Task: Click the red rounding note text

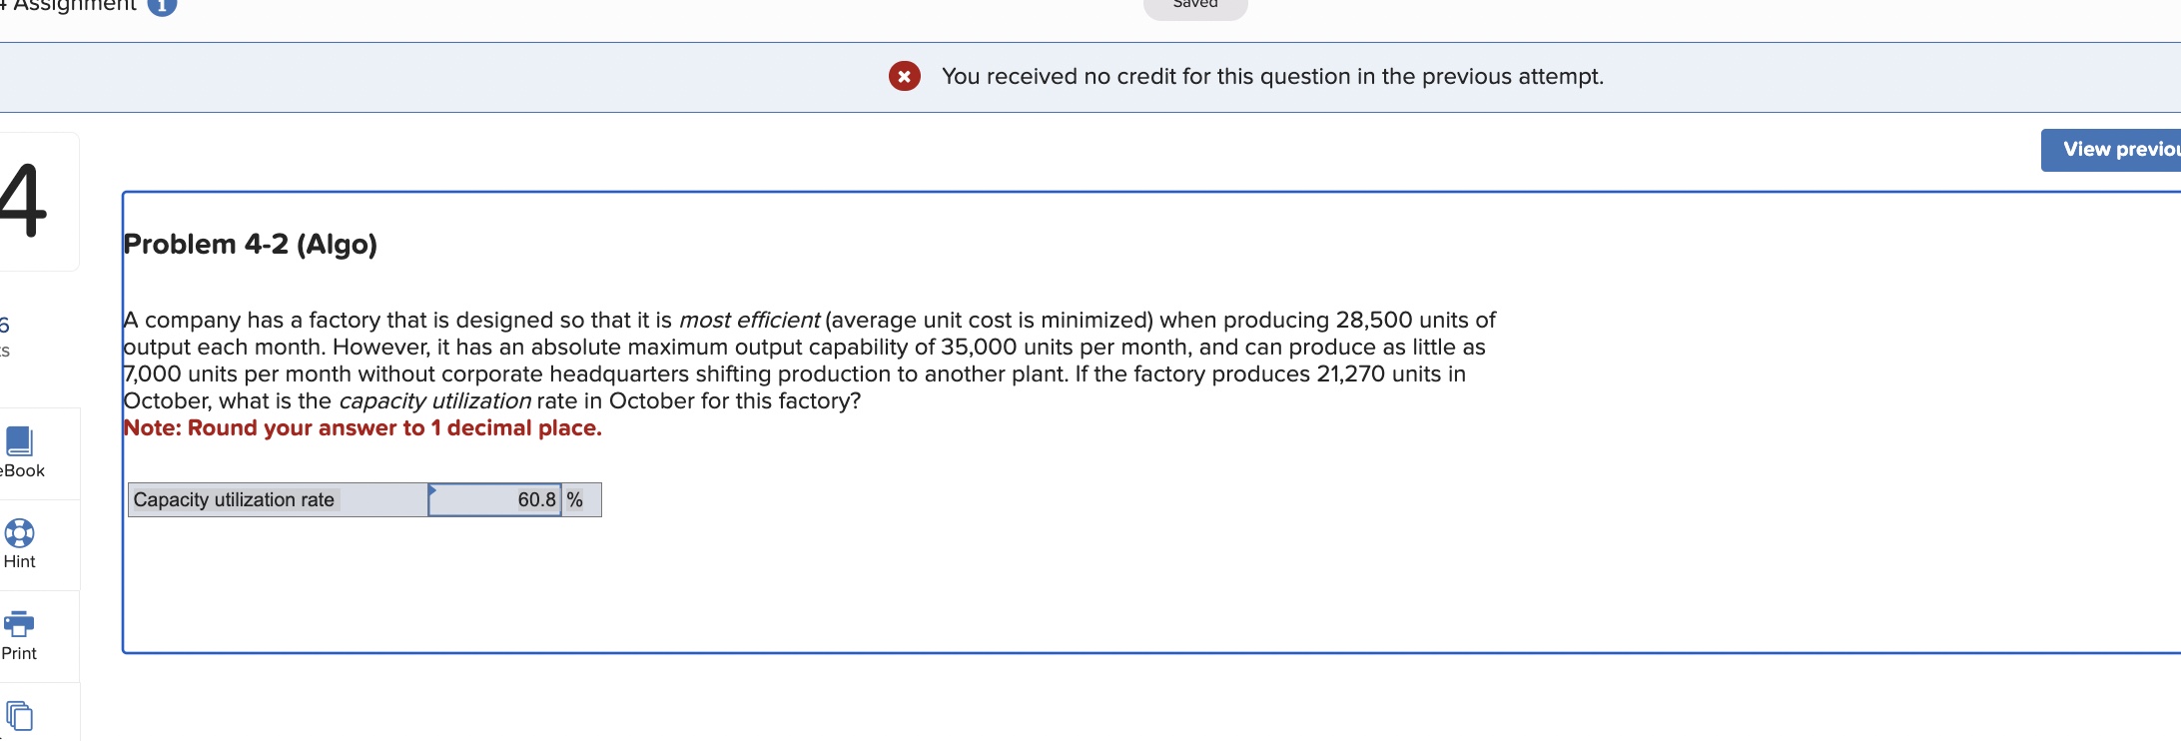Action: 362,427
